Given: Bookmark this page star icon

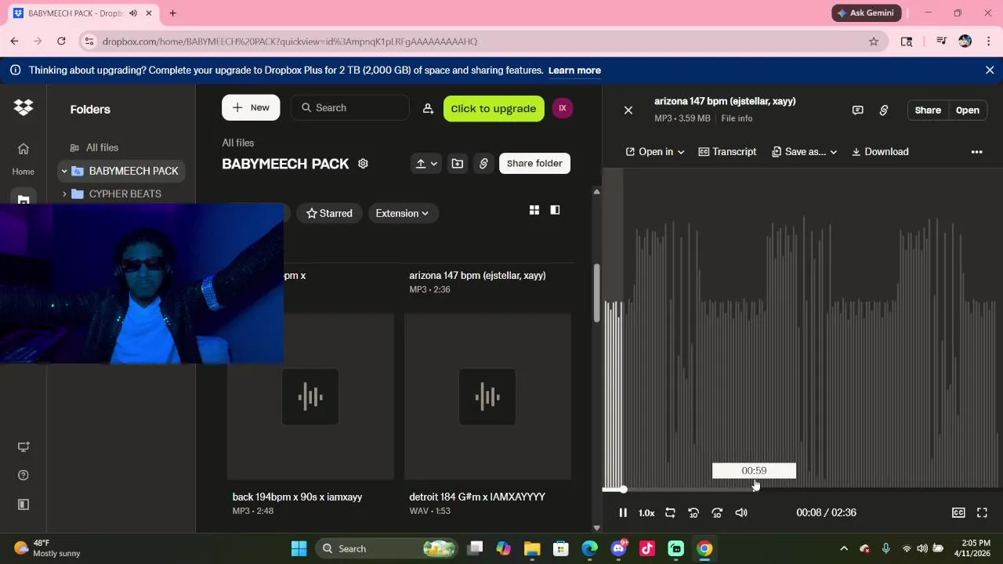Looking at the screenshot, I should (x=874, y=42).
